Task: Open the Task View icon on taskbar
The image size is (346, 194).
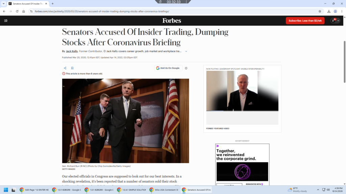Action: point(14,190)
